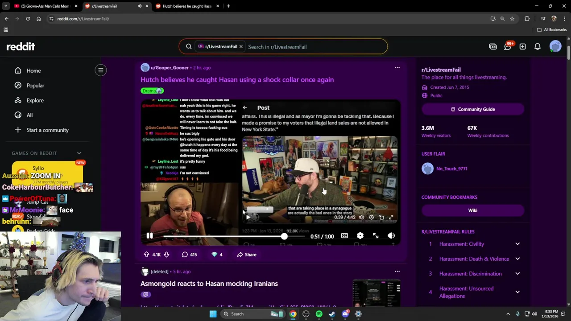This screenshot has width=571, height=321.
Task: Open the 415 comments on Hutch post
Action: click(189, 255)
